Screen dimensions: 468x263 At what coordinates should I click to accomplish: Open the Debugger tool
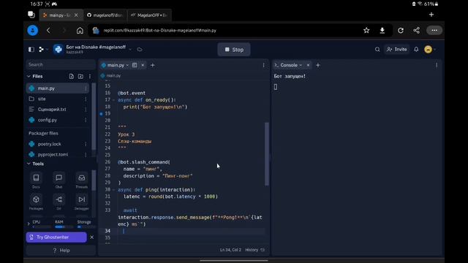[81, 202]
